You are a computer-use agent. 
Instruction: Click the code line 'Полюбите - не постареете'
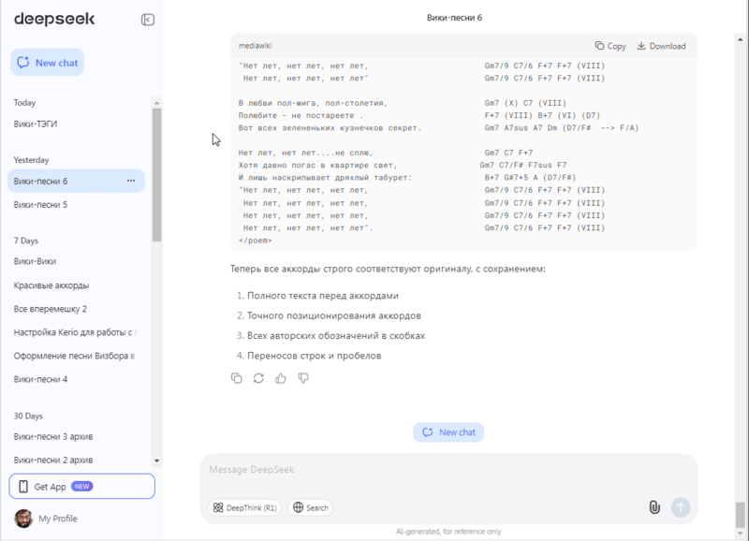click(301, 115)
